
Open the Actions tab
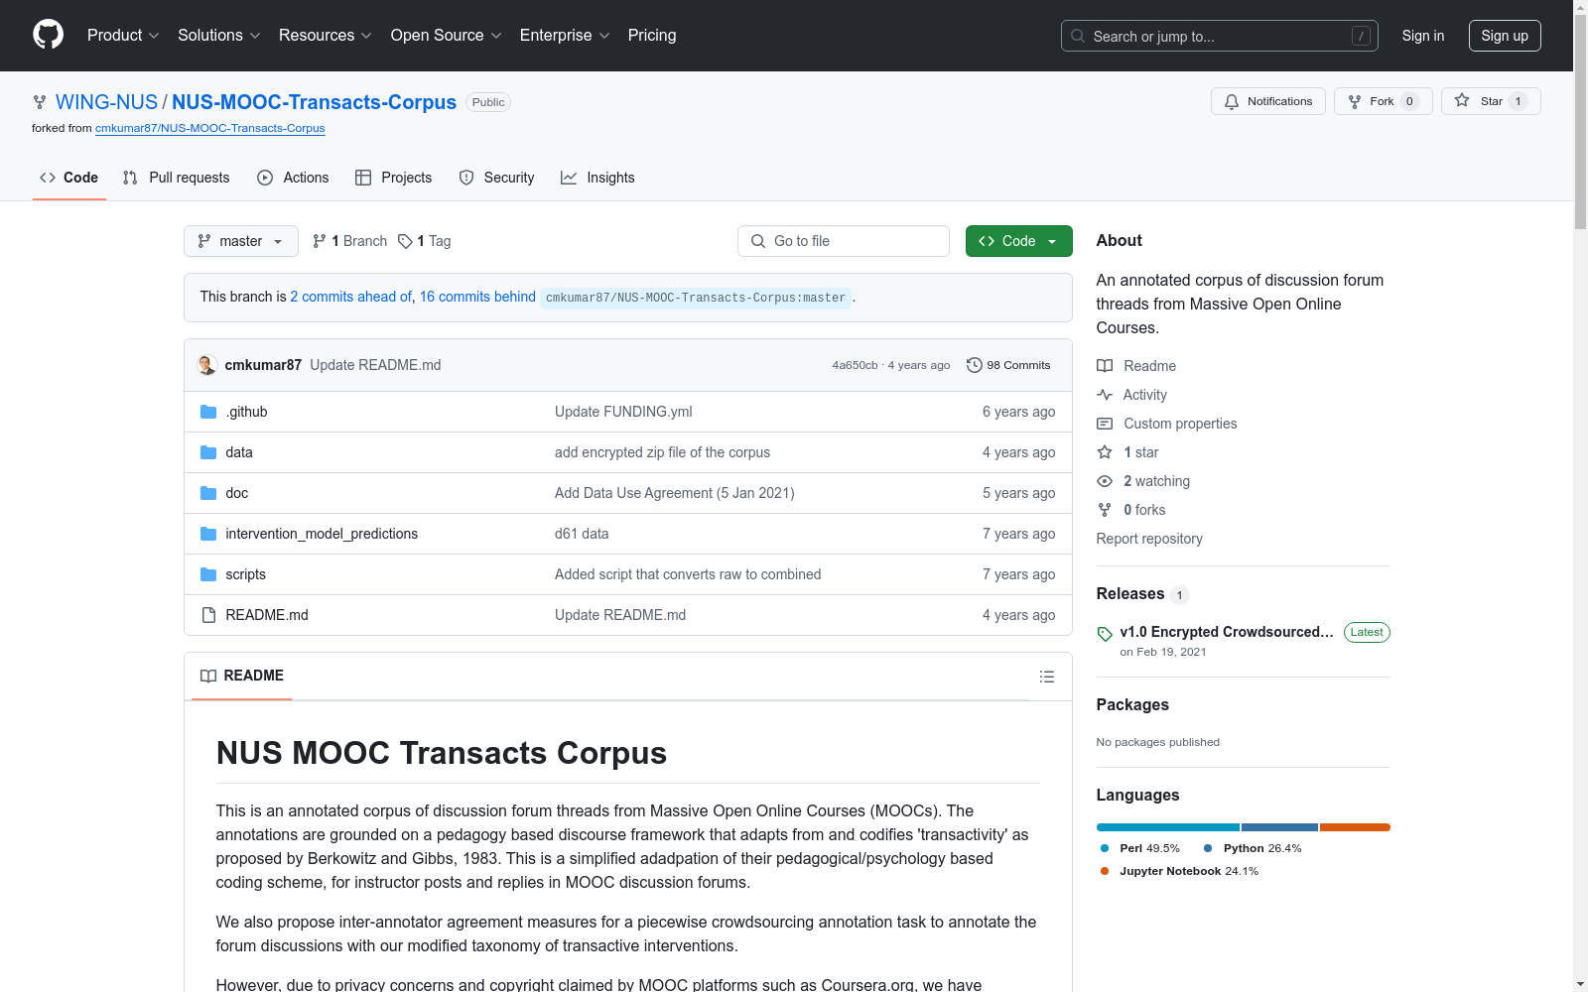(293, 178)
